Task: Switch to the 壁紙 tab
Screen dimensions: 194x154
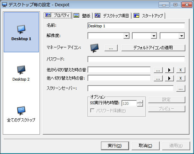Action: (82, 16)
